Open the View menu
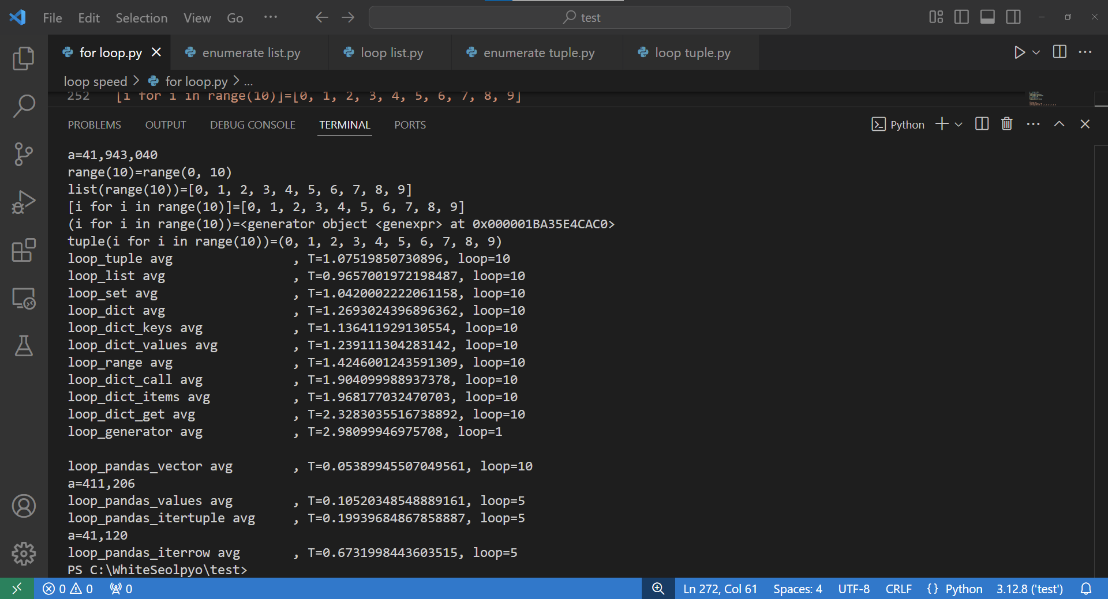Image resolution: width=1108 pixels, height=599 pixels. [x=197, y=18]
